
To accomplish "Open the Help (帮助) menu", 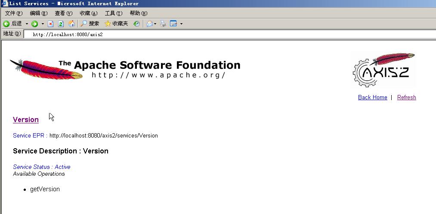I will [139, 13].
